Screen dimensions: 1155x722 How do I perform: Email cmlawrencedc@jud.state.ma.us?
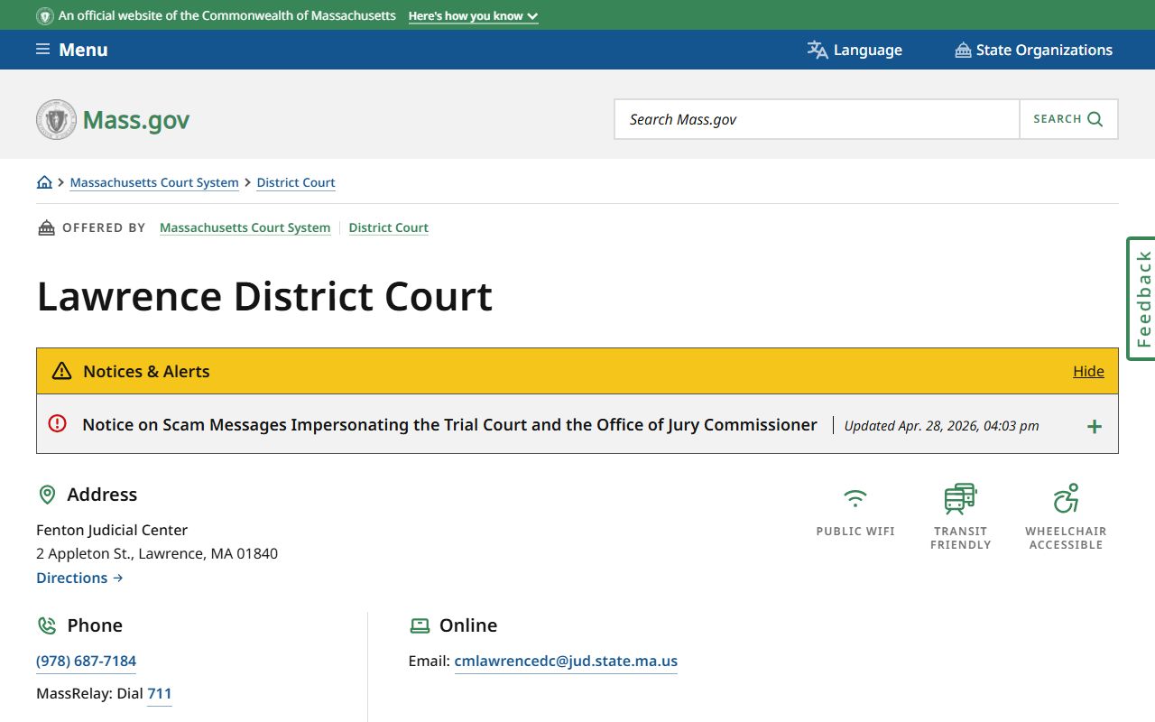(566, 661)
